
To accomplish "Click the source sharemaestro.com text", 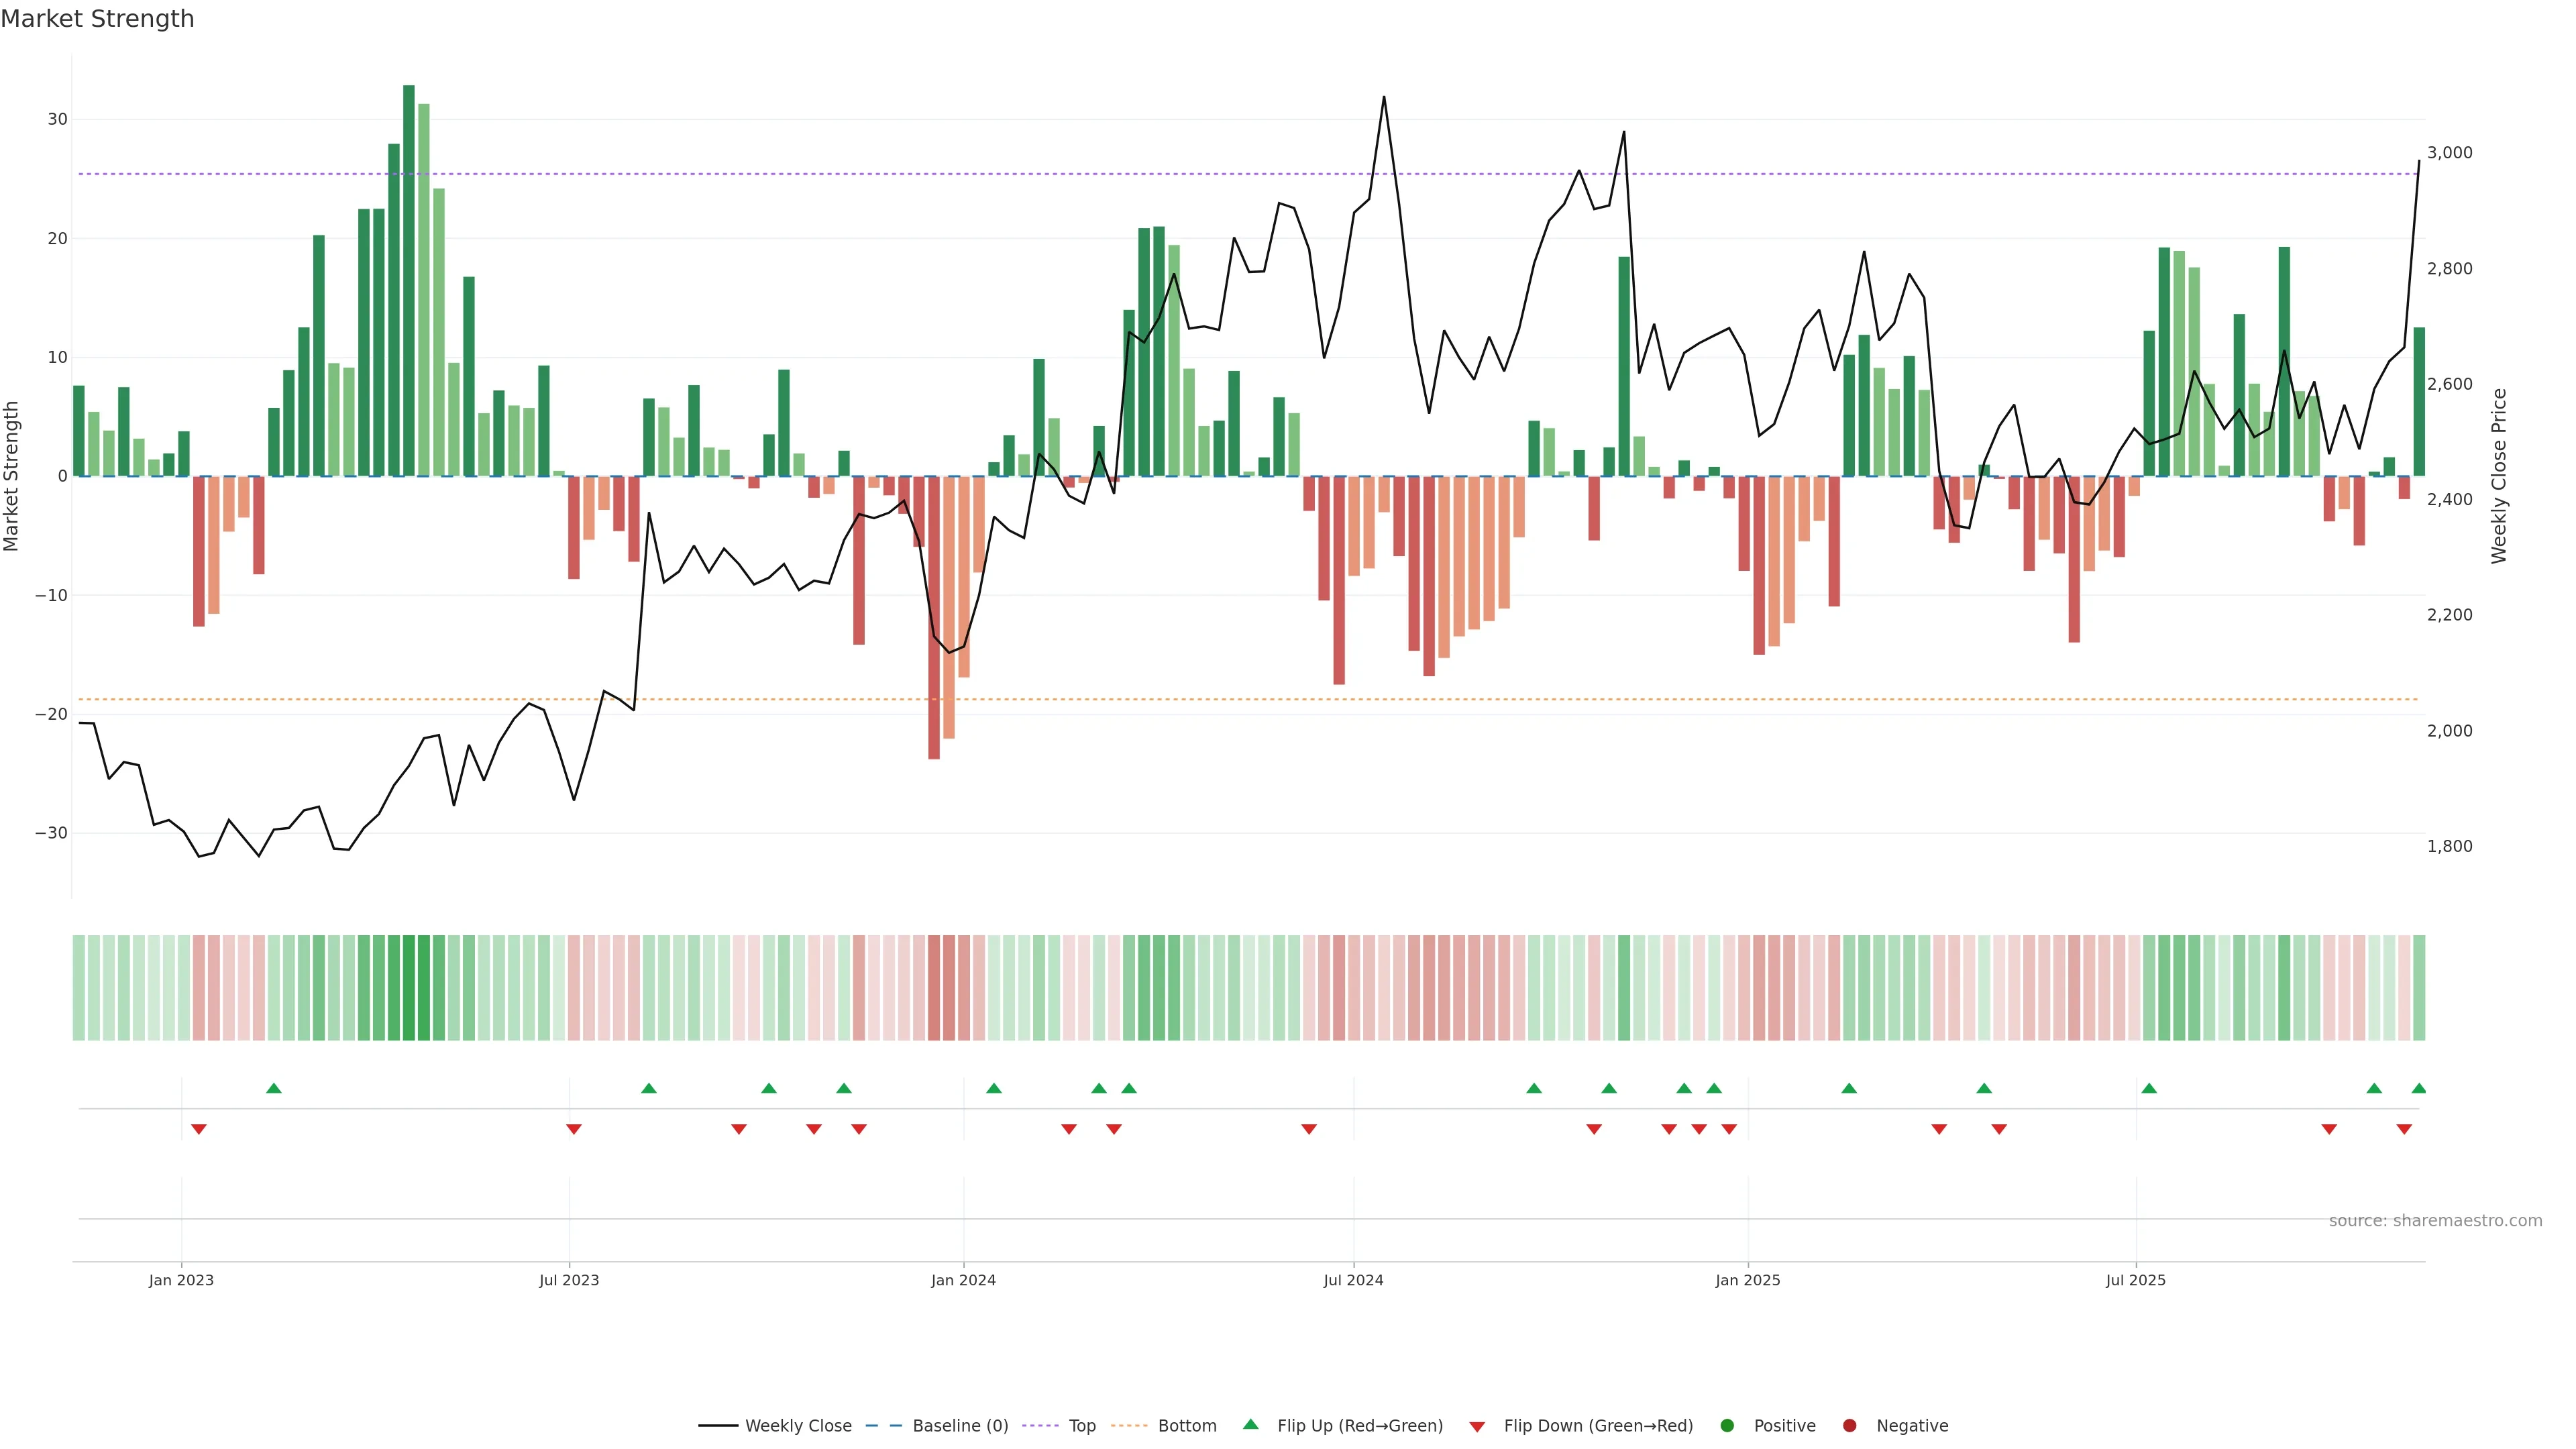I will click(2435, 1221).
